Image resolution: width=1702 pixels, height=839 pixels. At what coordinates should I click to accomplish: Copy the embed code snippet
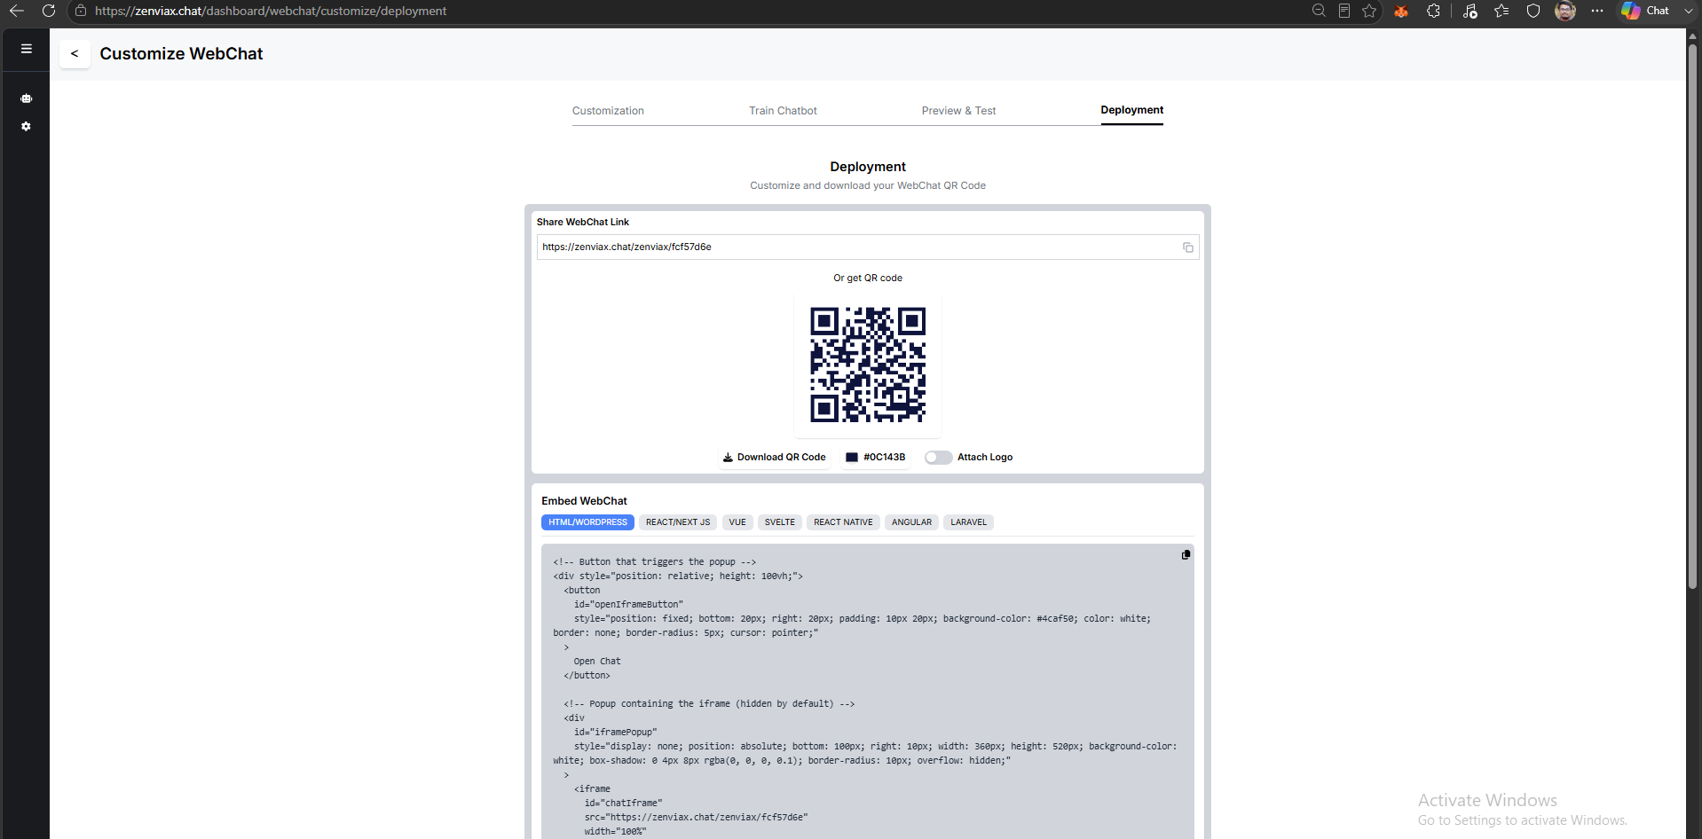click(1186, 554)
